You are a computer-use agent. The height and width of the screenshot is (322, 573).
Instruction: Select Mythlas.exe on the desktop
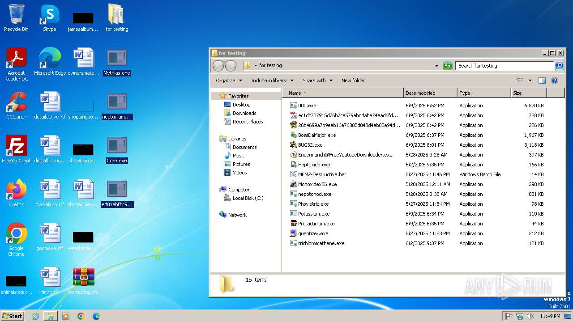pyautogui.click(x=117, y=62)
